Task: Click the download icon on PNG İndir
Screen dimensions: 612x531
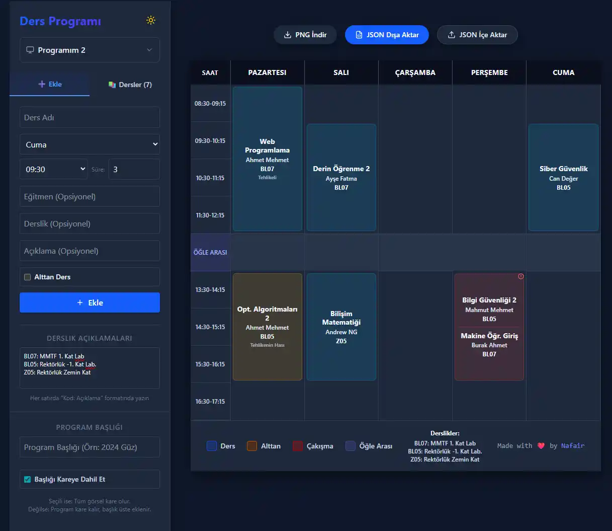Action: coord(288,35)
